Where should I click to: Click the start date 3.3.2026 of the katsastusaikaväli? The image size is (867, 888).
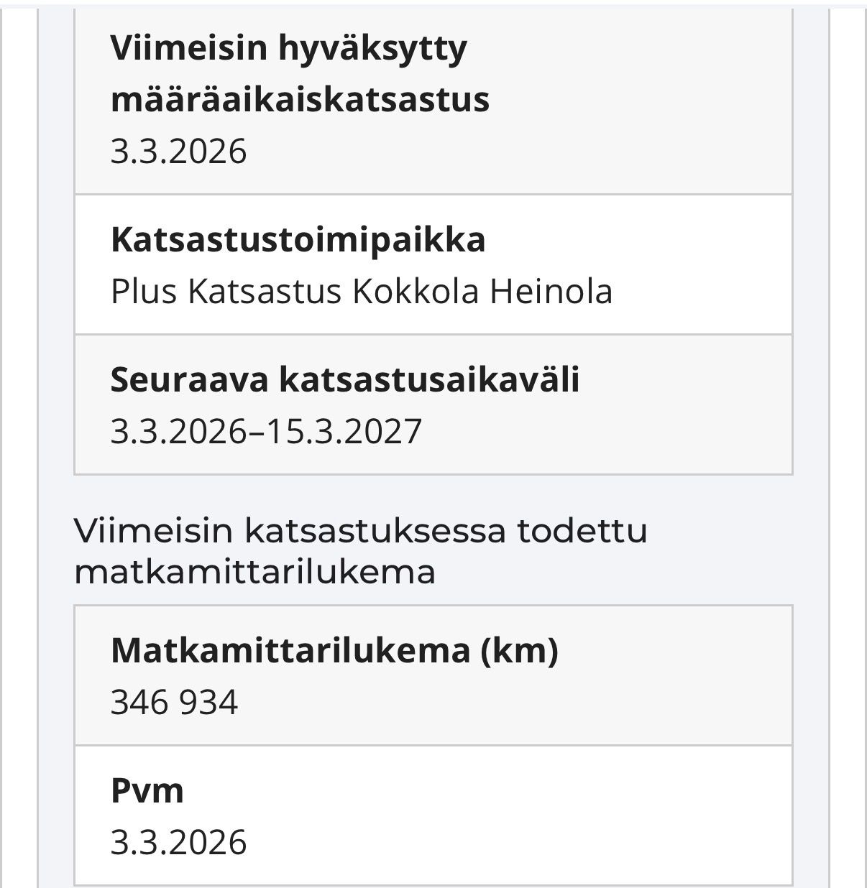pyautogui.click(x=178, y=432)
